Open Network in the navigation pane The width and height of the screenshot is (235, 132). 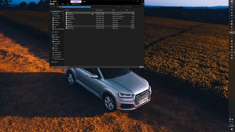(x=55, y=62)
